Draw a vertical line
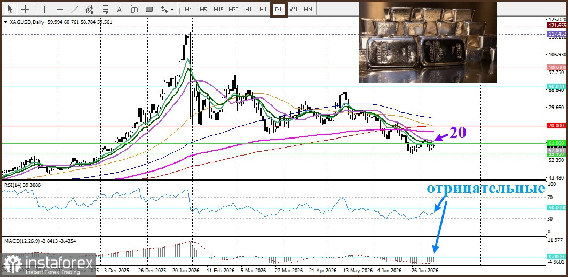The image size is (568, 277). click(44, 9)
